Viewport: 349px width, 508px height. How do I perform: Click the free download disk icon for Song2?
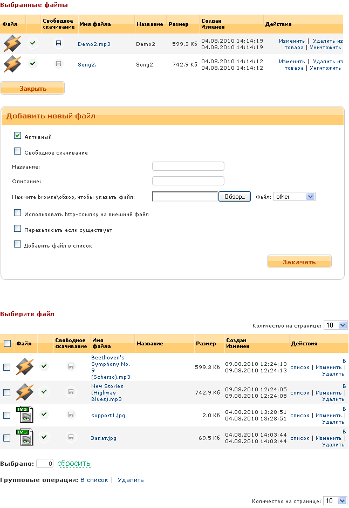[x=58, y=64]
